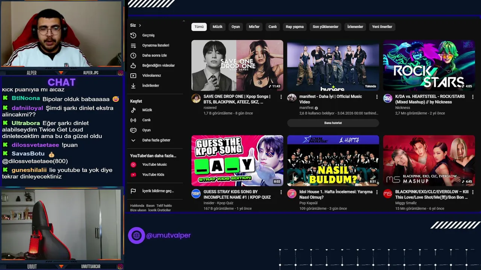Select the İzlenenler filter chip
The image size is (481, 270).
coord(355,27)
